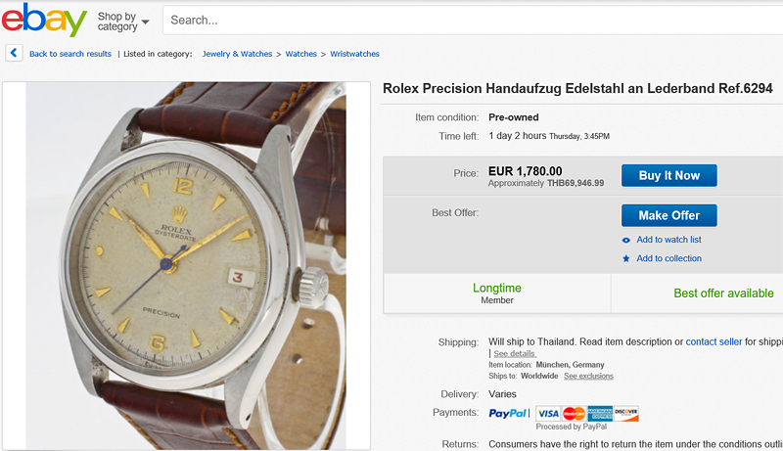This screenshot has height=451, width=783.
Task: Open the contact seller link
Action: coord(714,341)
